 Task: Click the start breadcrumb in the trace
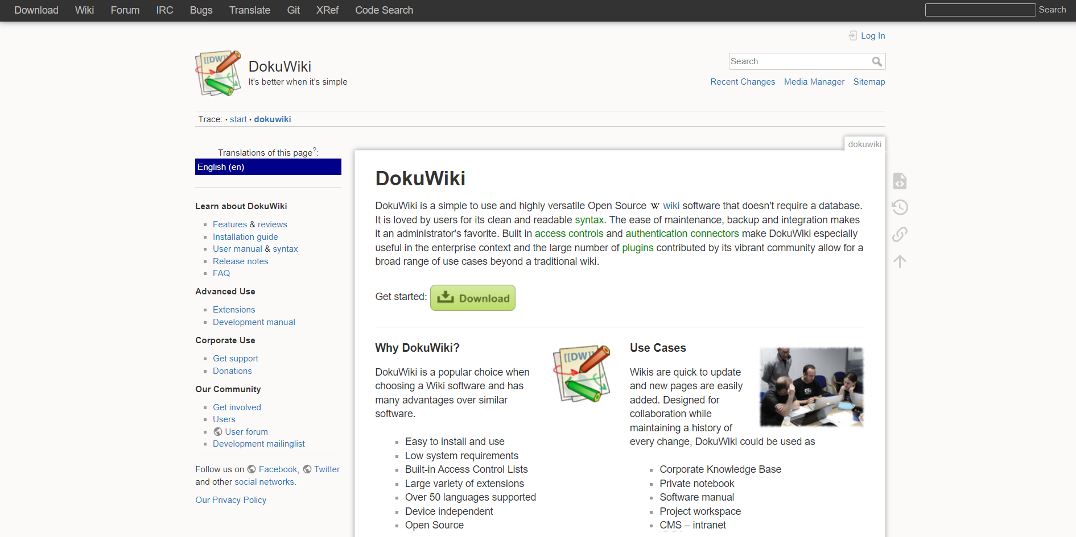pos(238,119)
